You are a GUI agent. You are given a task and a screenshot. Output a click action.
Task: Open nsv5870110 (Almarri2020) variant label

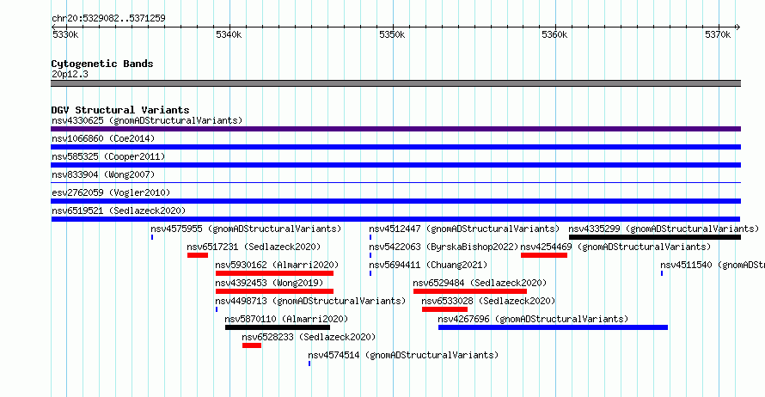coord(286,319)
